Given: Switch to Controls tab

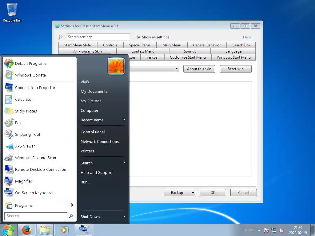Looking at the screenshot, I should coord(110,45).
